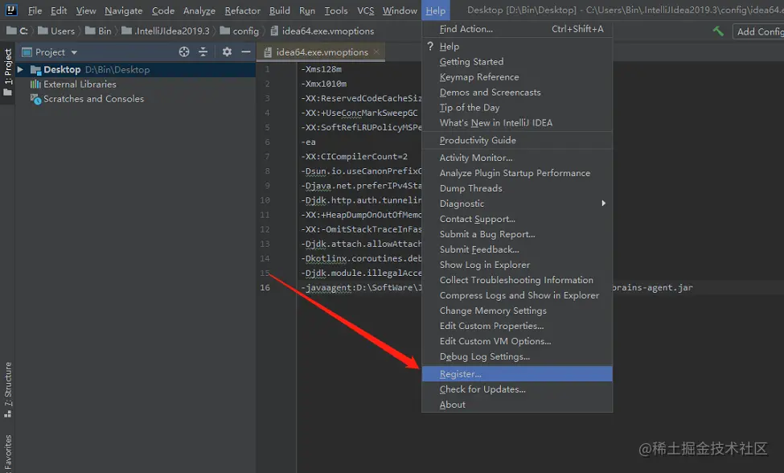Open the Analyze menu
The width and height of the screenshot is (784, 473).
point(199,10)
